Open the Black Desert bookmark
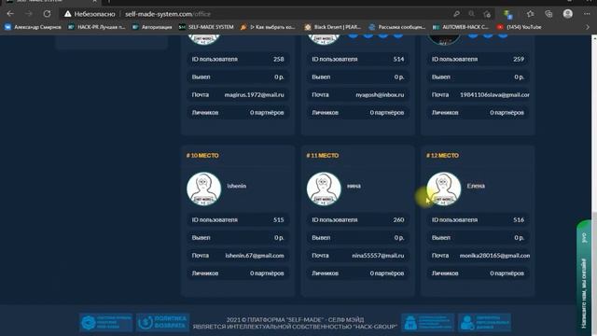 pos(333,27)
